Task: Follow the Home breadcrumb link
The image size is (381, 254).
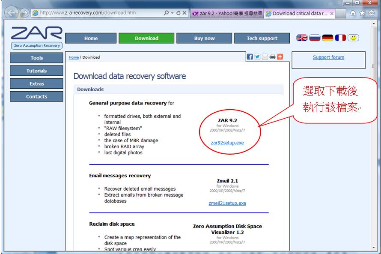Action: [74, 57]
